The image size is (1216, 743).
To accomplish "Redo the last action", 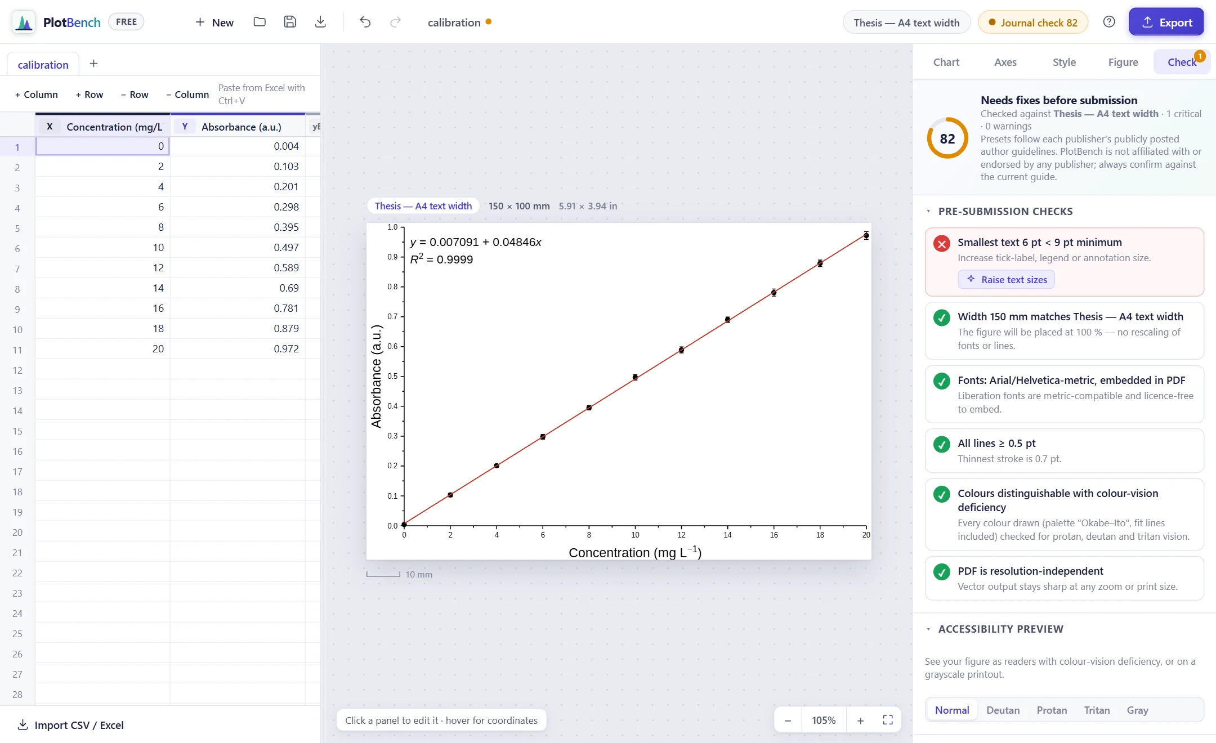I will (396, 22).
